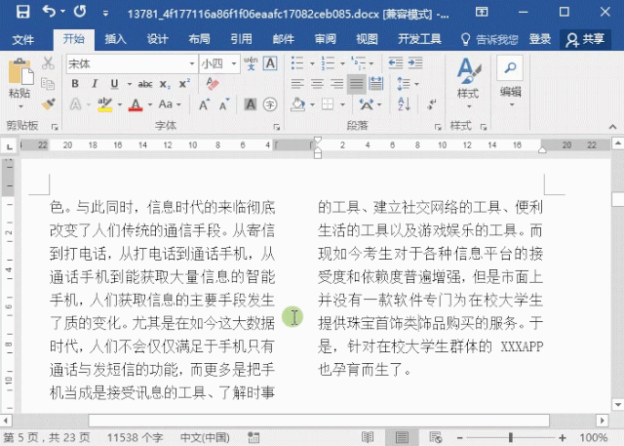
Task: Click the phonetic guide wén icon
Action: (251, 63)
